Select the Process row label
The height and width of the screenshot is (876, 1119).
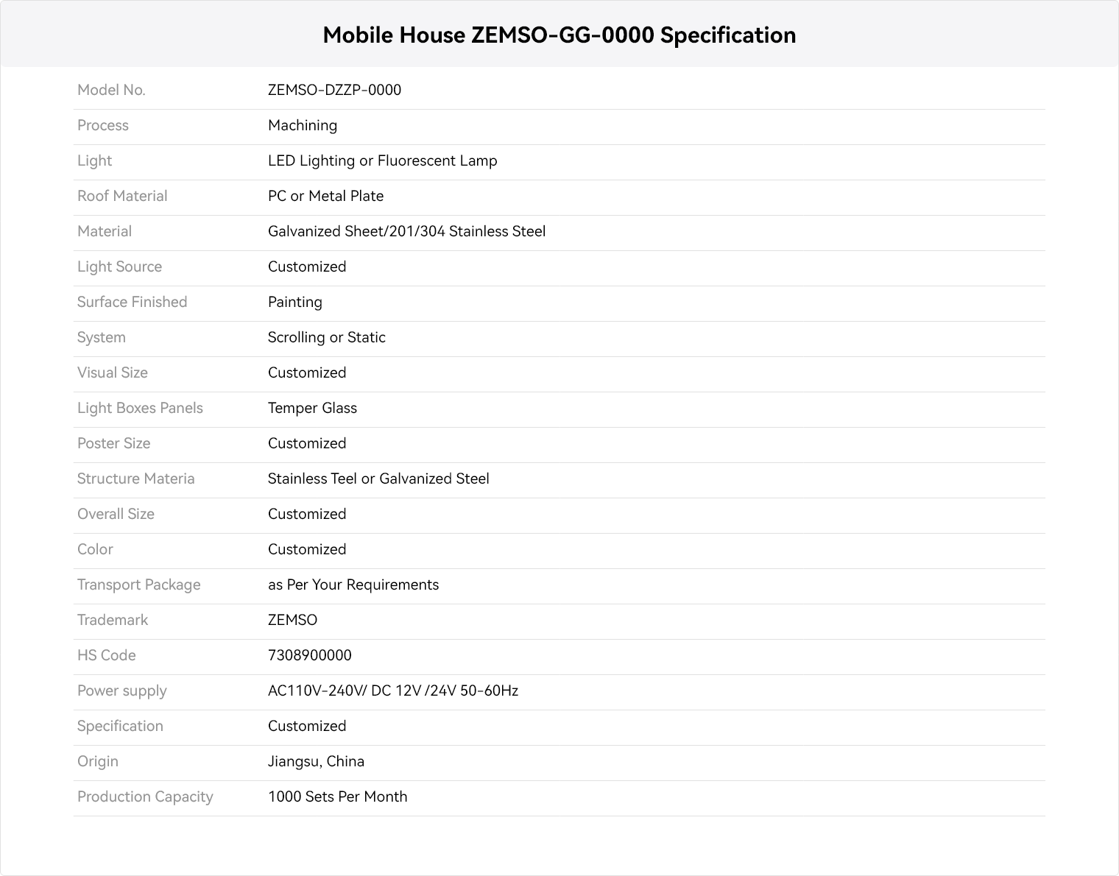pos(103,125)
